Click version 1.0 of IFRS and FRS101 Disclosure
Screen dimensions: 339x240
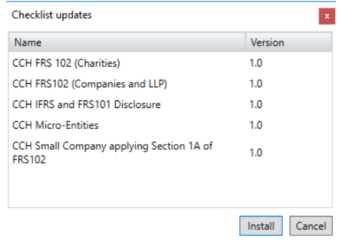[256, 104]
